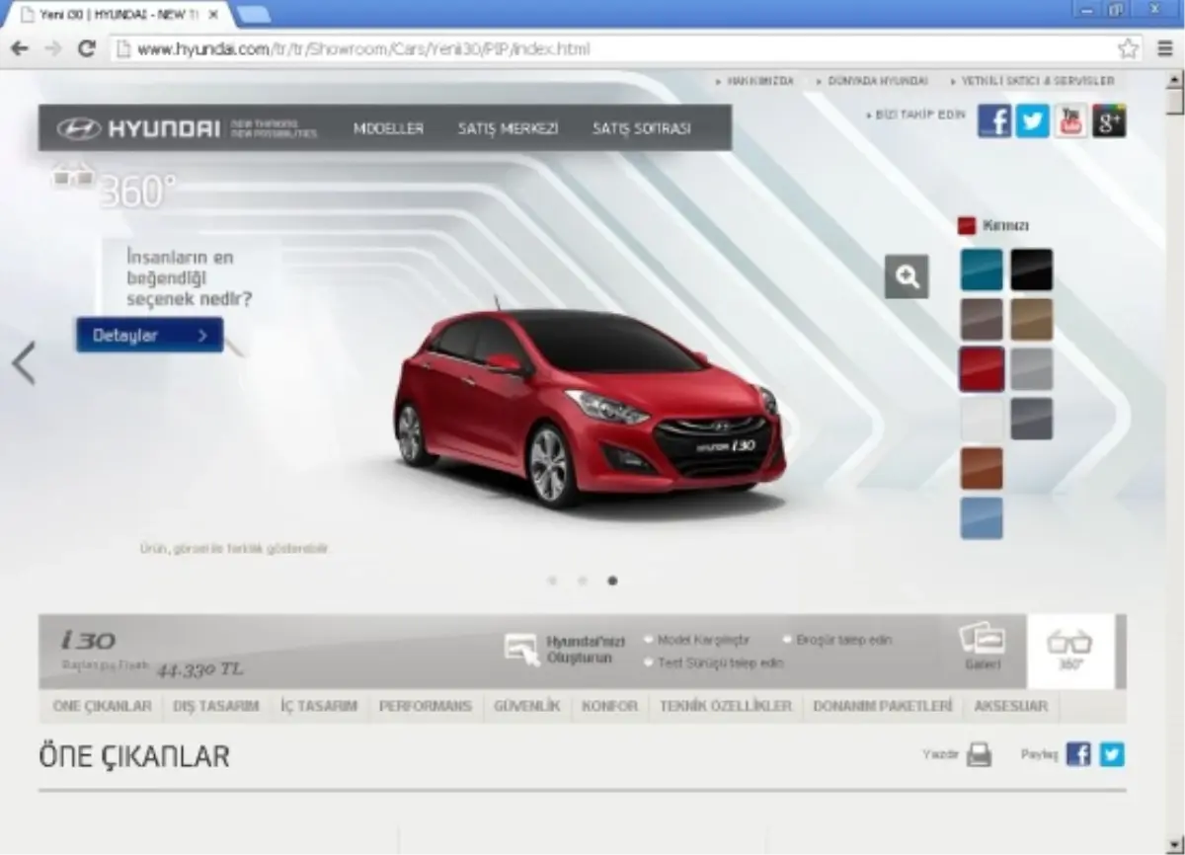Open the MODELLER navigation menu
Viewport: 1185px width, 855px height.
[x=388, y=128]
